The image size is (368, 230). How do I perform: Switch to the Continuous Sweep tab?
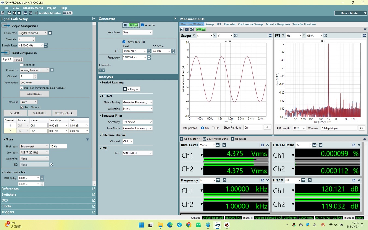pos(250,24)
